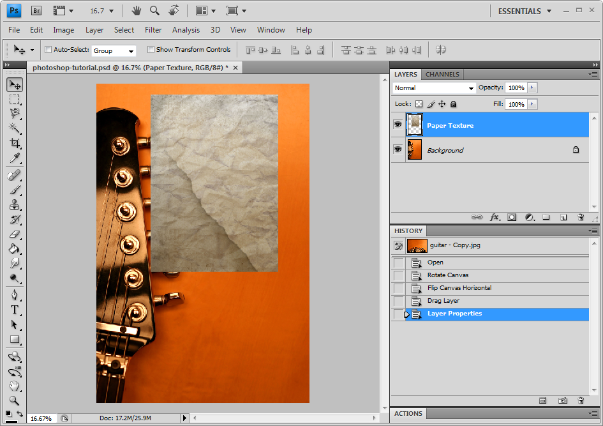Screen dimensions: 603x426
Task: Select the Crop tool
Action: click(14, 143)
